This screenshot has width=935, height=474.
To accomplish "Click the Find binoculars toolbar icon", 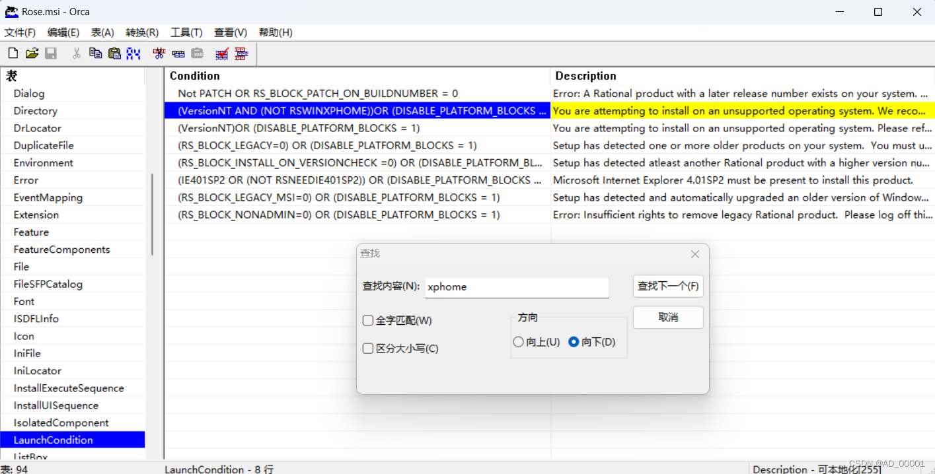I will (x=133, y=53).
